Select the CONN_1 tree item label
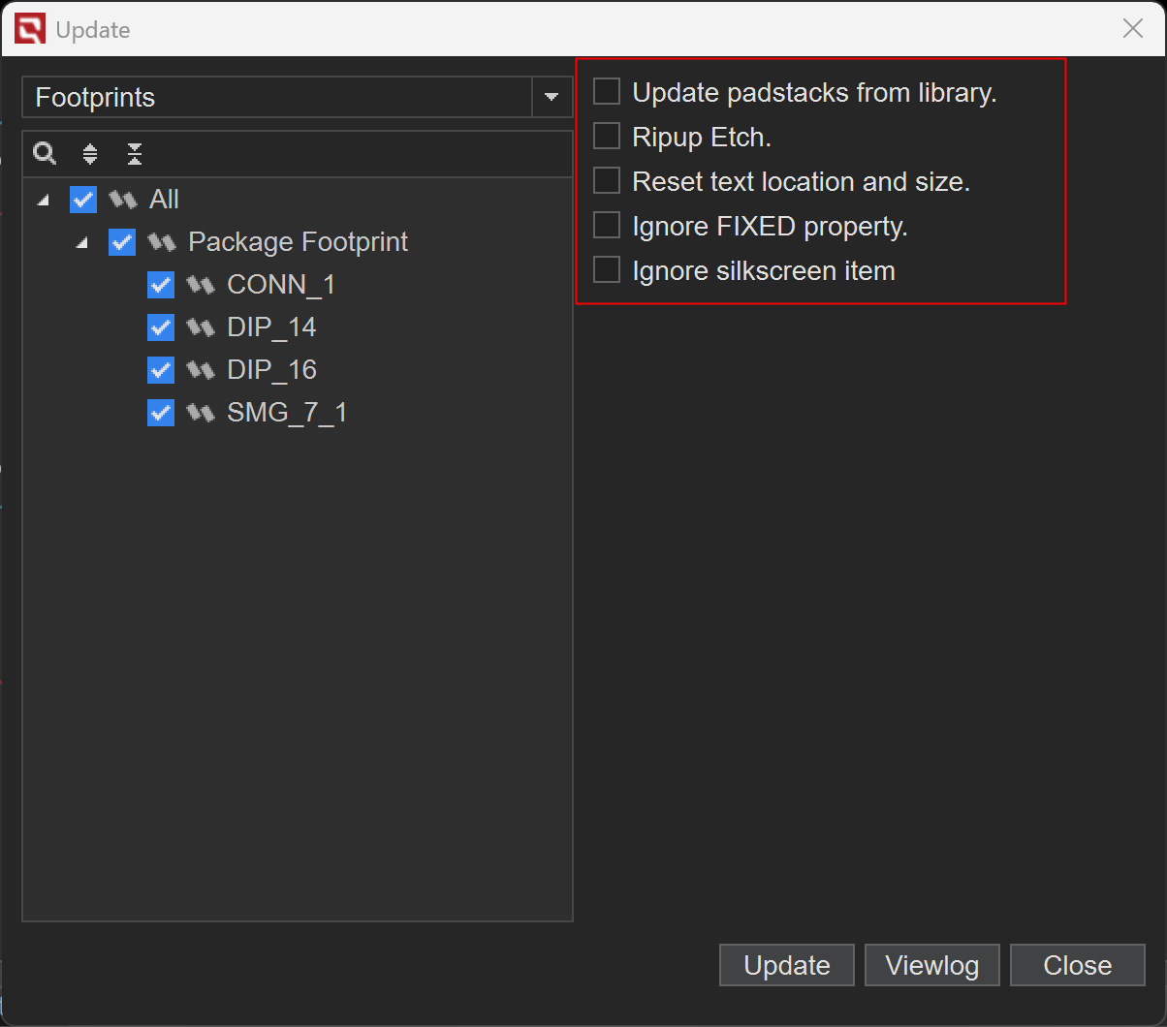This screenshot has width=1167, height=1027. [281, 285]
